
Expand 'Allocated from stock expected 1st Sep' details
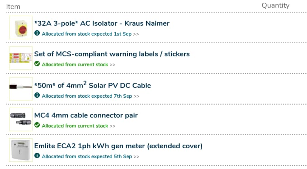click(x=90, y=34)
